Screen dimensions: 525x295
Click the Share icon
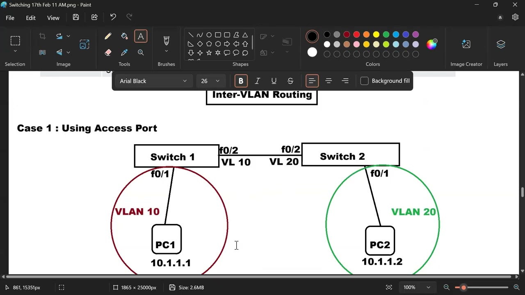tap(94, 17)
